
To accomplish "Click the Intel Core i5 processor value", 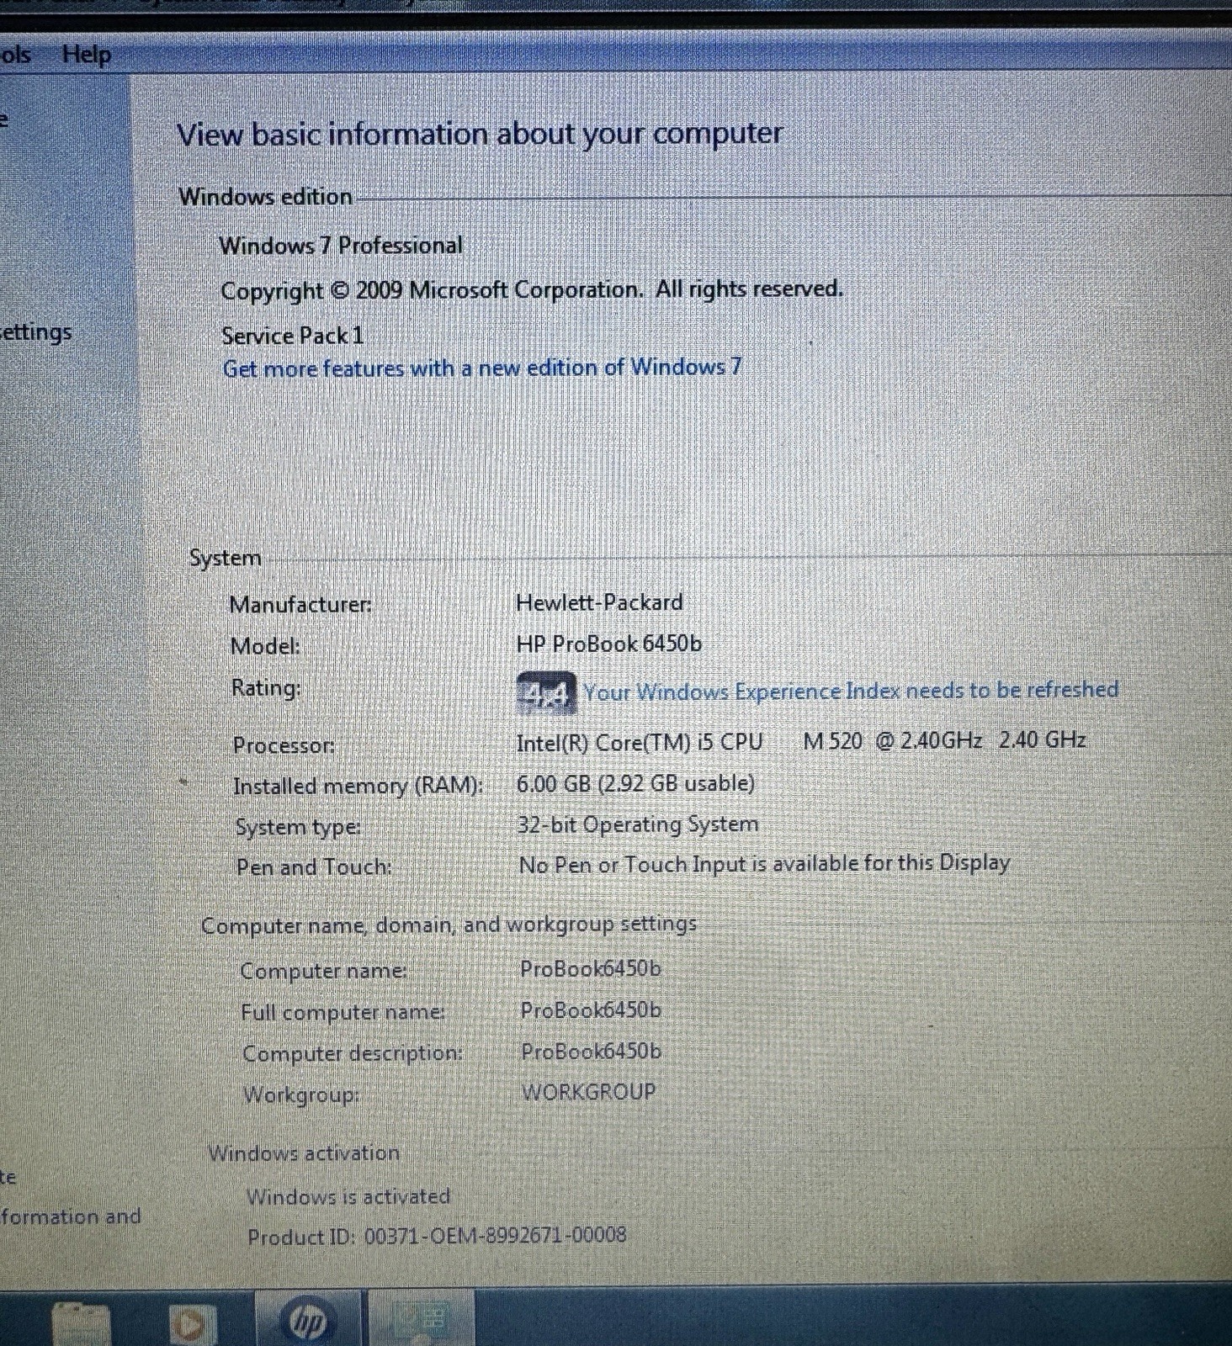I will click(x=800, y=741).
